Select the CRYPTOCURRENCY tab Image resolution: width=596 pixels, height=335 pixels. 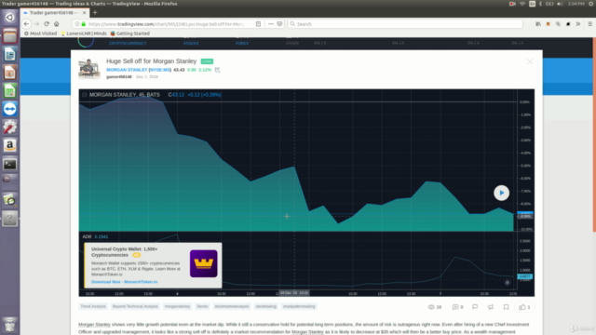click(128, 44)
